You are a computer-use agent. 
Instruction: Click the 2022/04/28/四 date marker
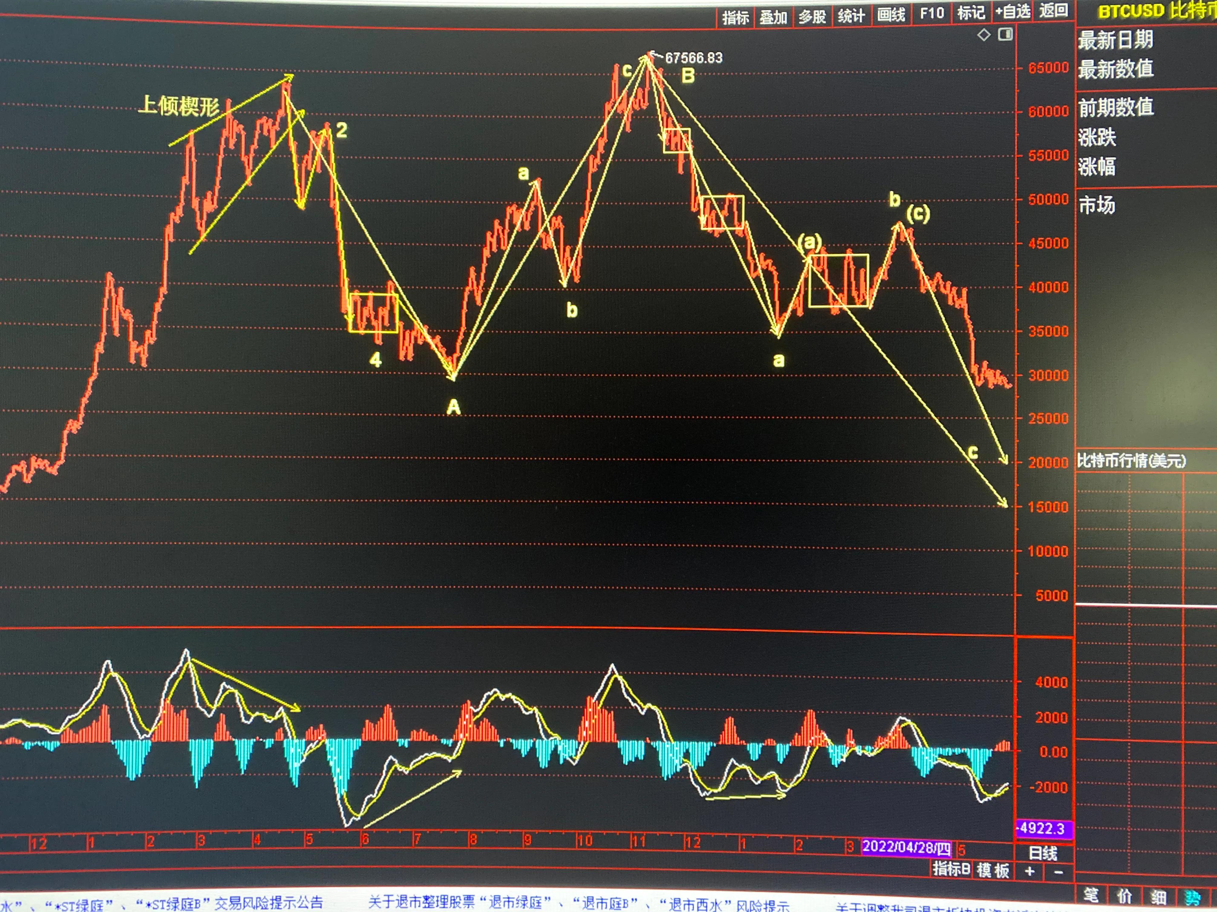pyautogui.click(x=906, y=847)
